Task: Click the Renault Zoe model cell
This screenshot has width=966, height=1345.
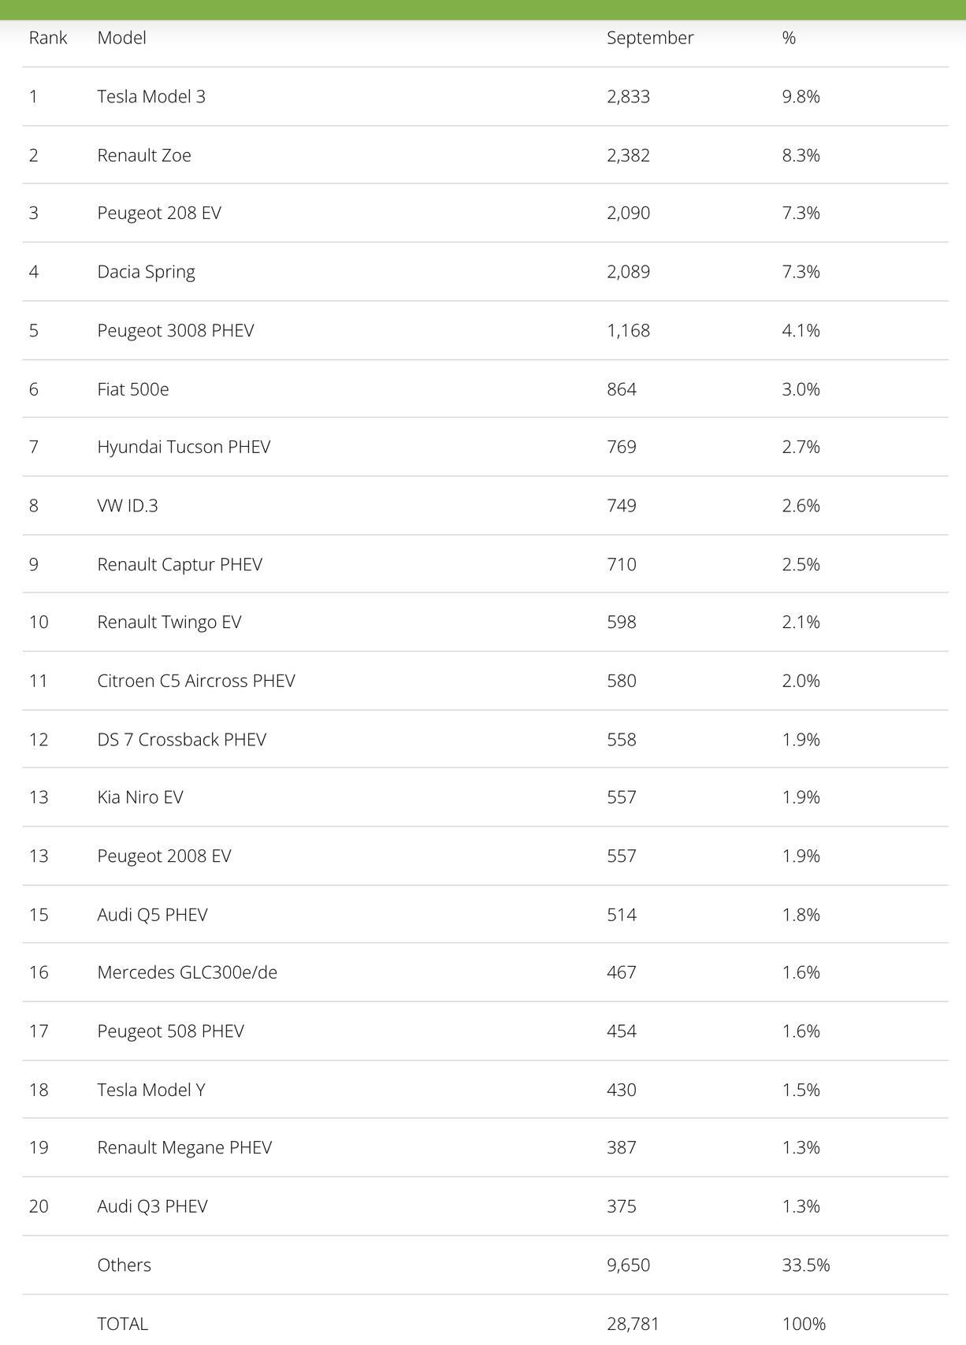Action: pyautogui.click(x=143, y=155)
